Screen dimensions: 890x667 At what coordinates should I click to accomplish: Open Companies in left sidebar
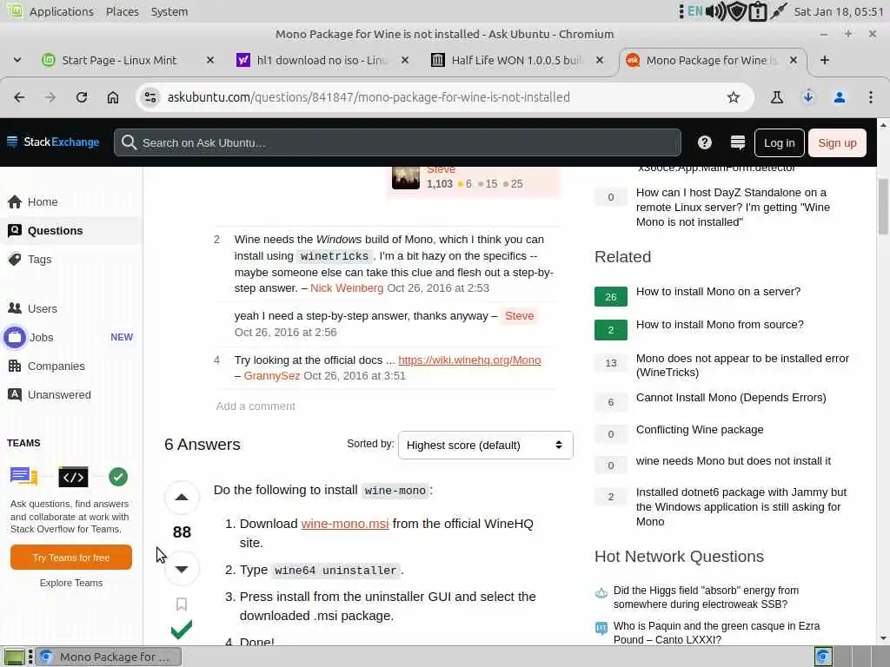point(71,367)
